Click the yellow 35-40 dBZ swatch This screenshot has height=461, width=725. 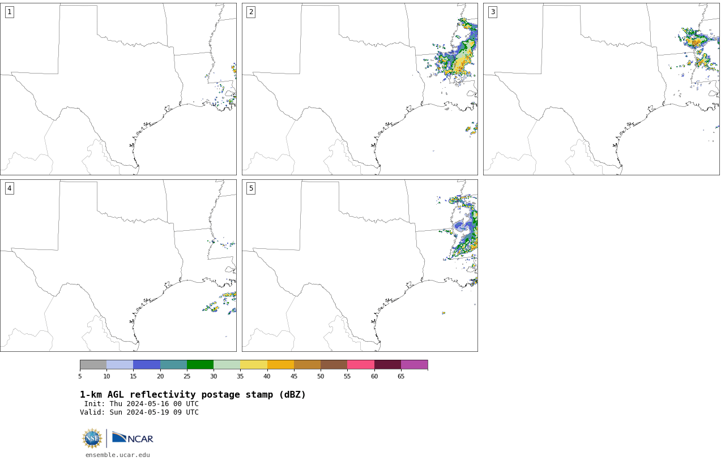pos(254,364)
